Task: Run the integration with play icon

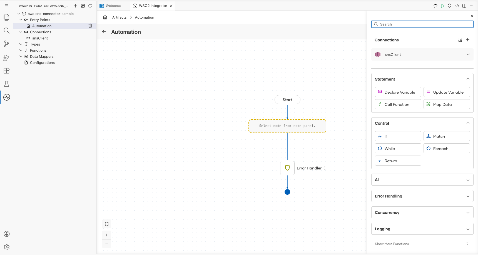Action: (443, 6)
